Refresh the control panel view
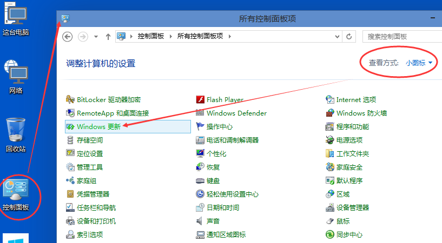 pos(349,36)
